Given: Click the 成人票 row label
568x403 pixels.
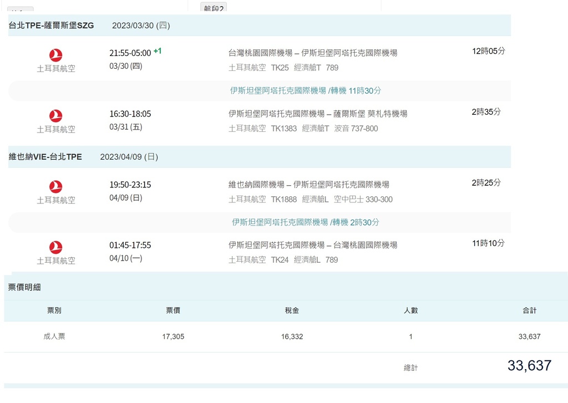Looking at the screenshot, I should (54, 336).
